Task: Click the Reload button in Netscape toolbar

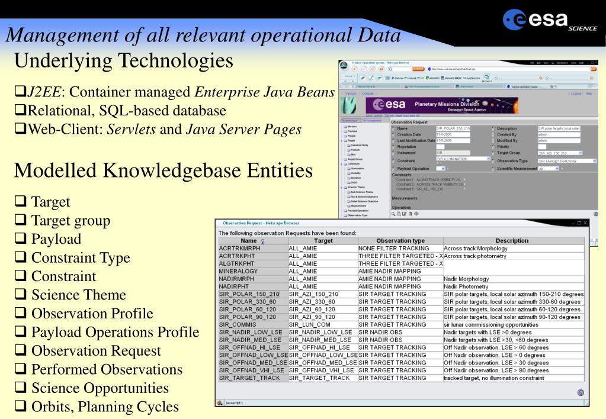Action: [x=373, y=69]
